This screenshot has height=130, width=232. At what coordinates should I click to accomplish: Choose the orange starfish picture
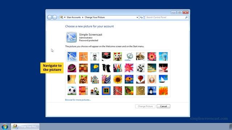(83, 56)
